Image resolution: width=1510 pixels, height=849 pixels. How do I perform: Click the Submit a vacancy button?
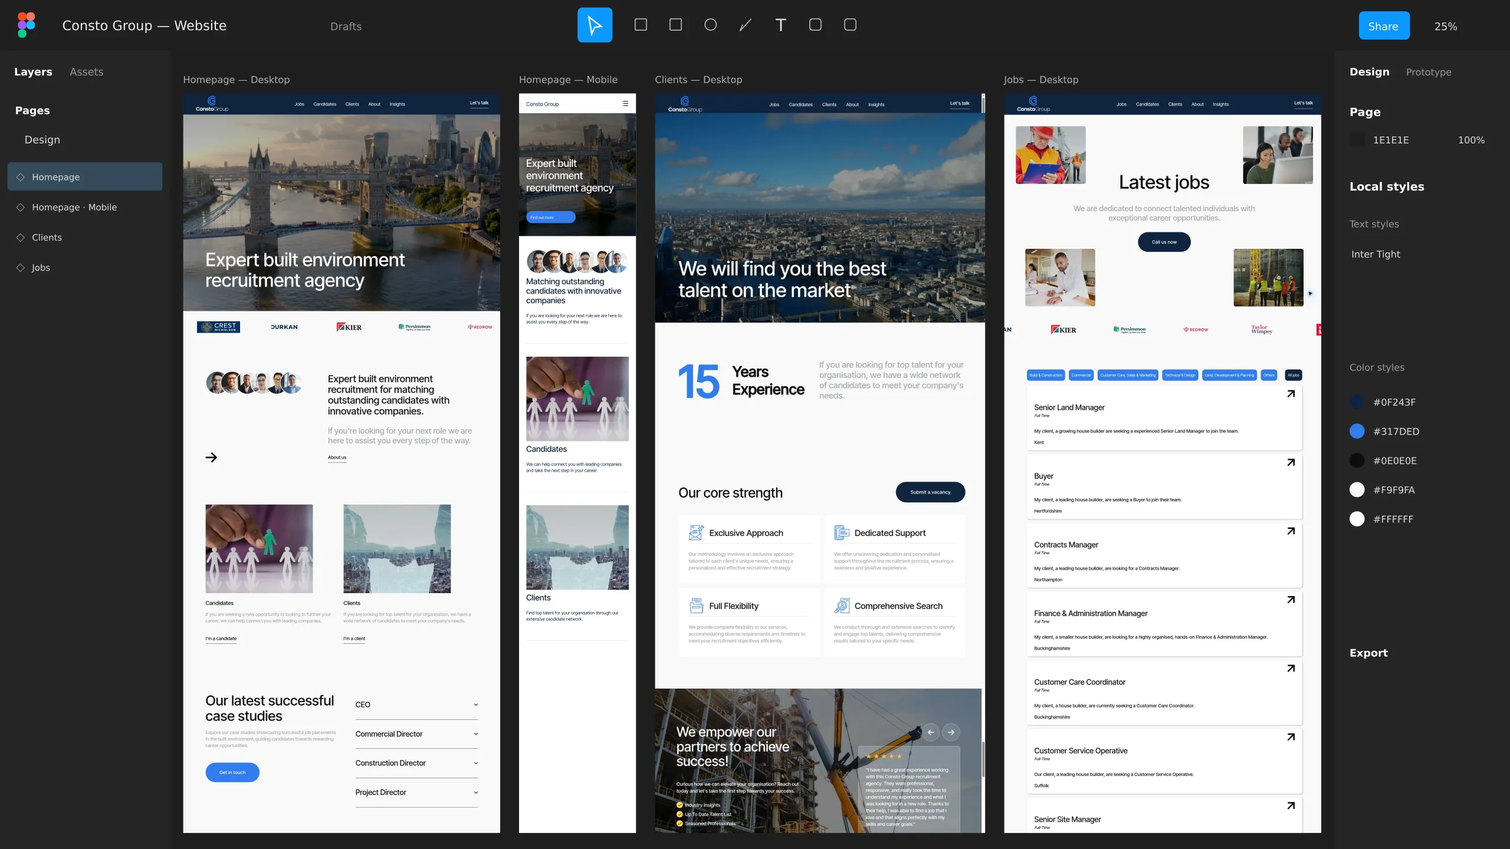[x=930, y=492]
